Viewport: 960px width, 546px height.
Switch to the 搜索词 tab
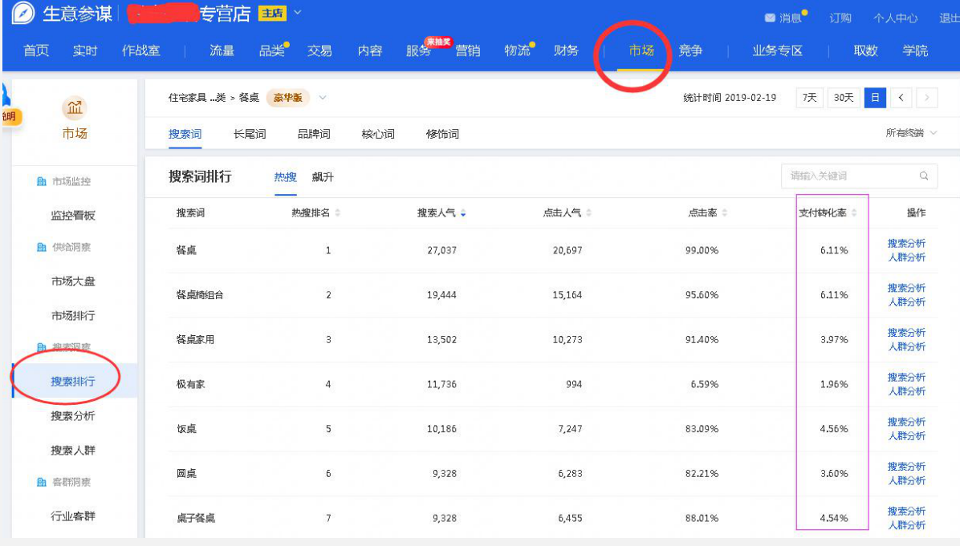point(185,134)
